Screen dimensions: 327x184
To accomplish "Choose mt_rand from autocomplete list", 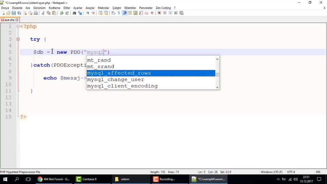I will pyautogui.click(x=151, y=60).
